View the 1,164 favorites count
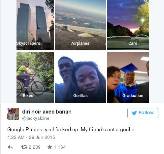The width and height of the screenshot is (164, 154). click(x=60, y=147)
